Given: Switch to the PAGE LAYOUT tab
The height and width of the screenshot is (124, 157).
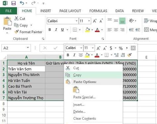Looking at the screenshot, I should (x=70, y=11).
